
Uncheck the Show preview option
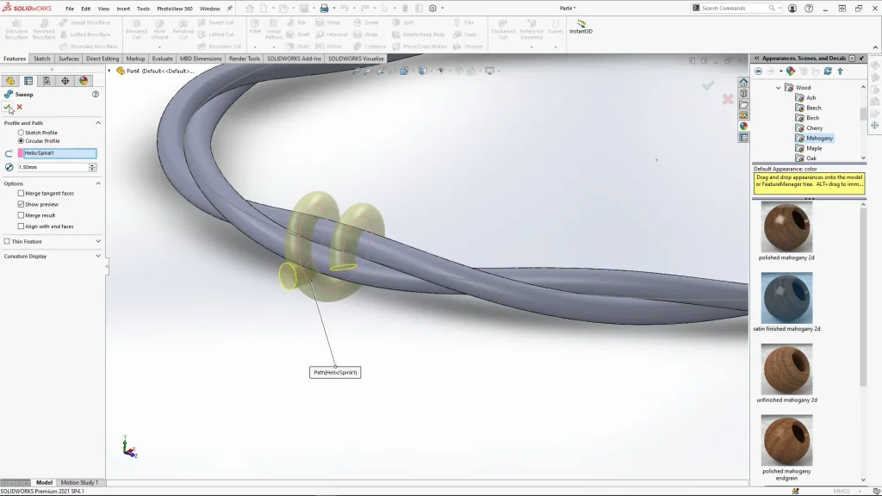[x=21, y=204]
